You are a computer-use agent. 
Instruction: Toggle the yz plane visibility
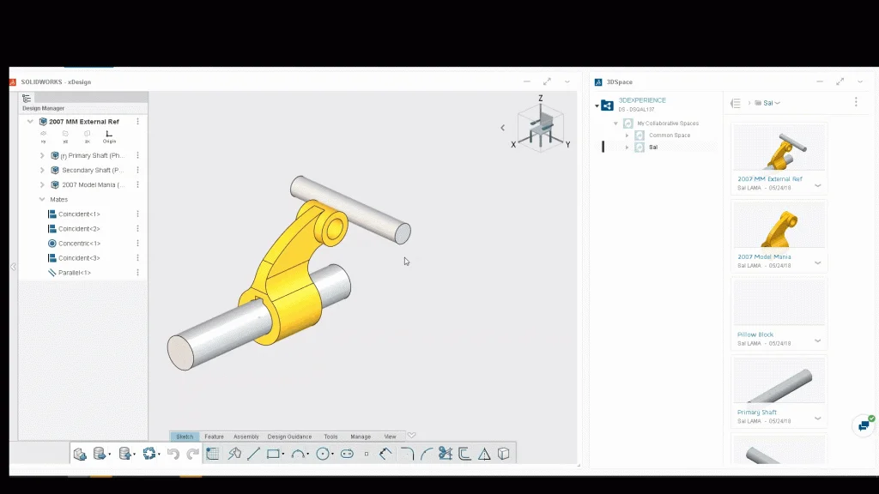(x=65, y=136)
